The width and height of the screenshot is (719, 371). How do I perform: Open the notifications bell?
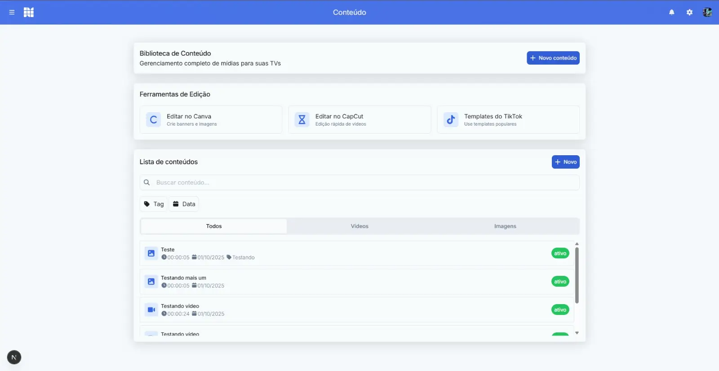(672, 13)
